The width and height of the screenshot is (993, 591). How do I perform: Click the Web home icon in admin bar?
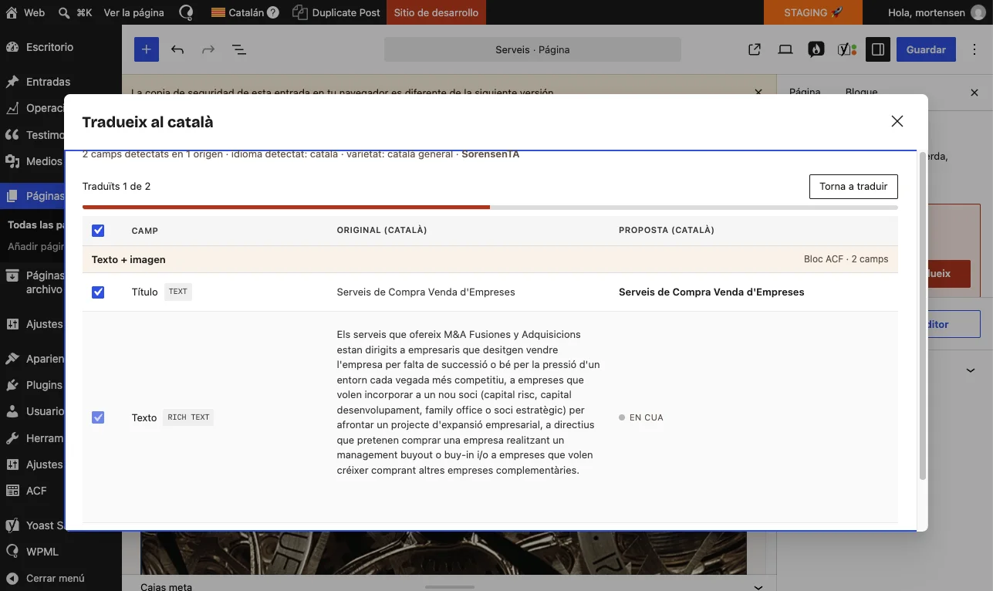point(25,12)
